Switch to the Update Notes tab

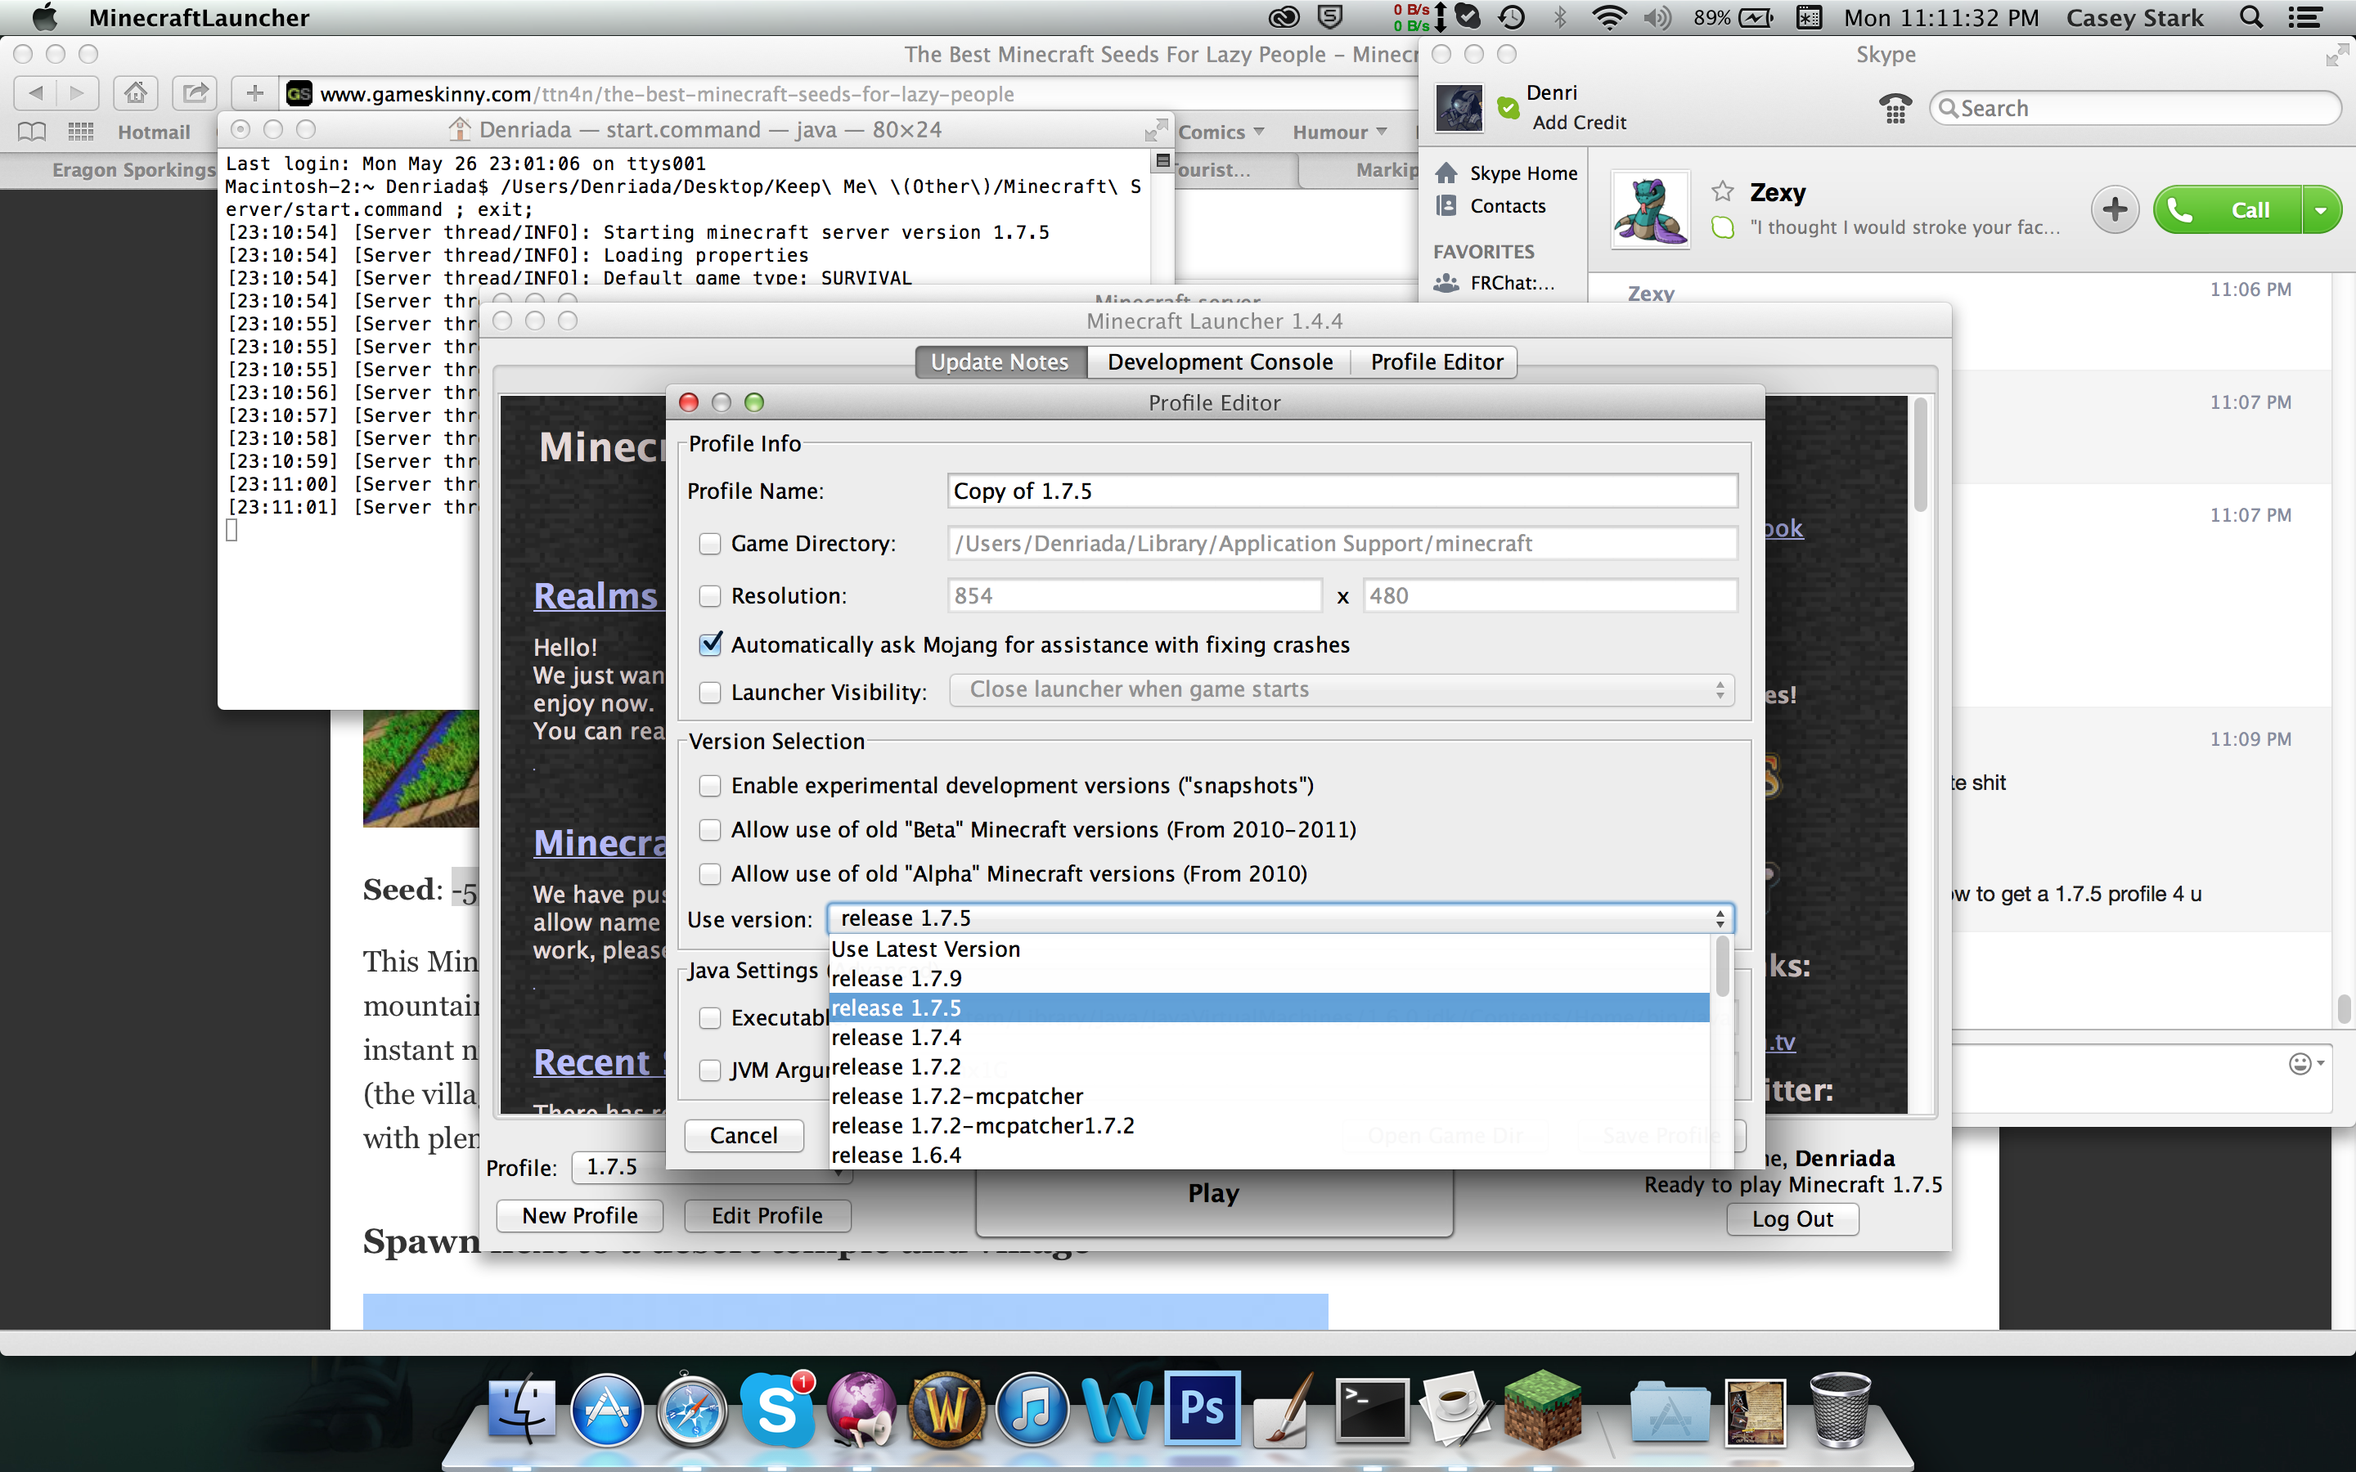[999, 362]
